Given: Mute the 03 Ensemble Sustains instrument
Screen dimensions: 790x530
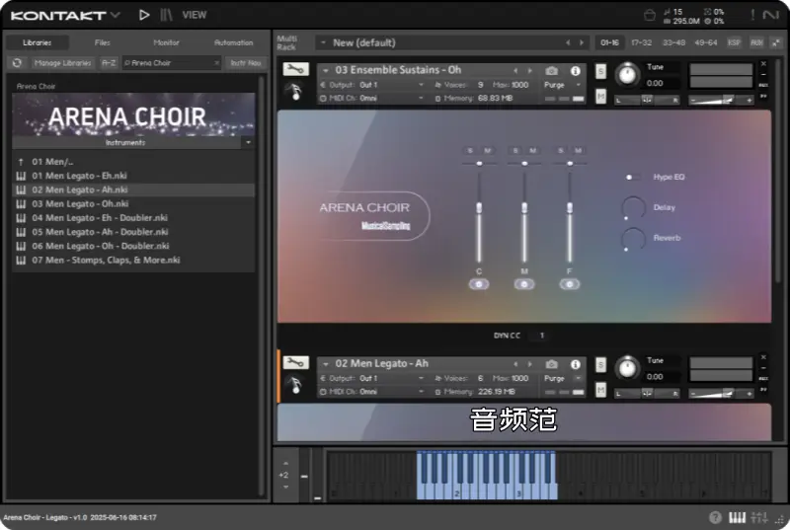Looking at the screenshot, I should (x=600, y=96).
